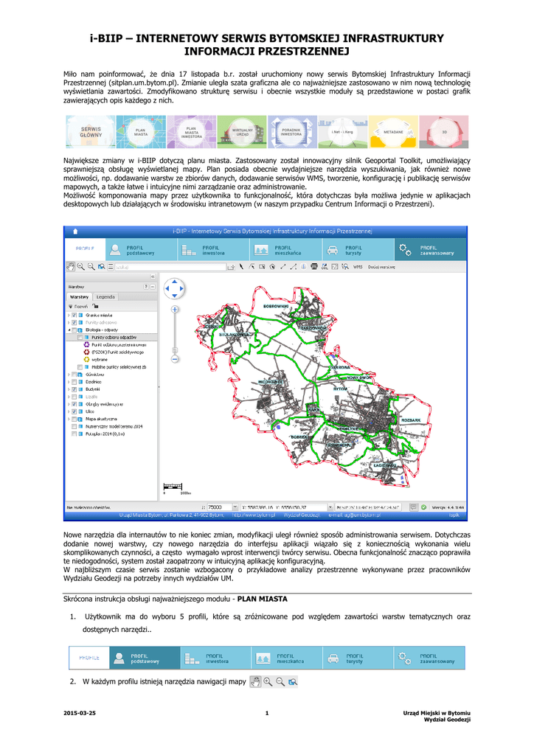Click the plus button on the map zoom bar
The width and height of the screenshot is (534, 755).
tap(175, 310)
